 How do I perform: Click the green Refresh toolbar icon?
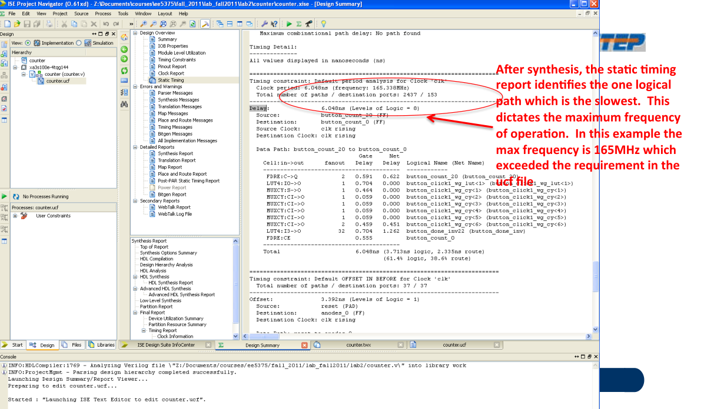click(x=192, y=24)
